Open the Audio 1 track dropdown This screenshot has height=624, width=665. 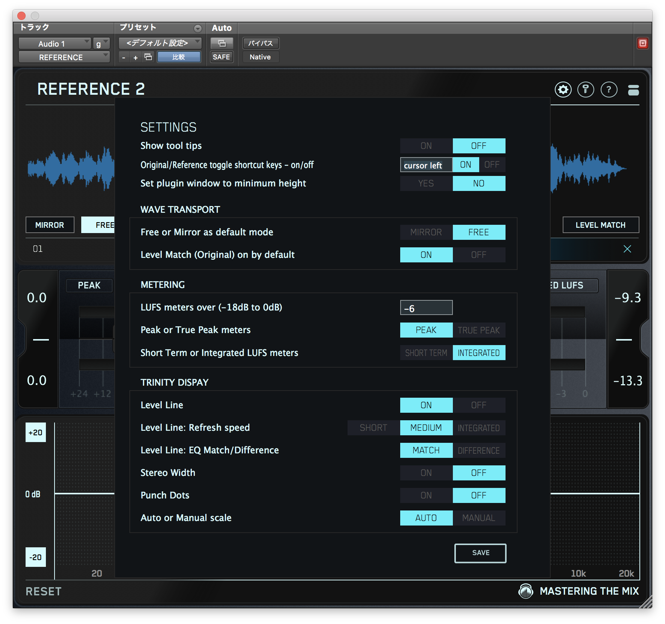coord(55,43)
